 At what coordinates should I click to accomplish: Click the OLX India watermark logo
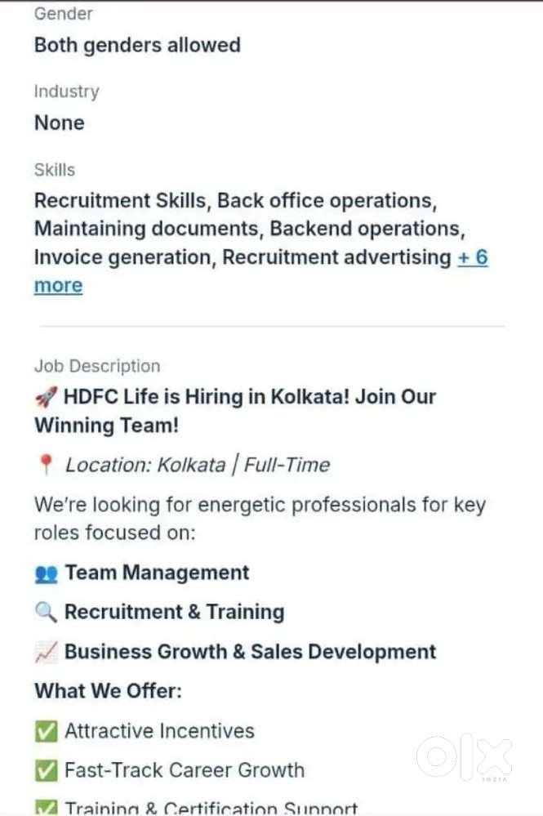click(464, 758)
